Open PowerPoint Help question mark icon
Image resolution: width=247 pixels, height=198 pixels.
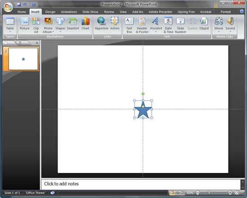(242, 11)
